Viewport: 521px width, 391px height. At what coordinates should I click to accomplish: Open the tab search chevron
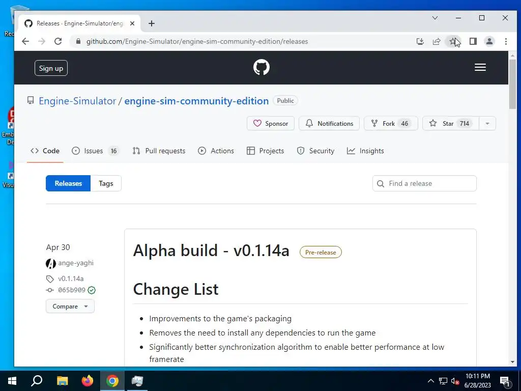pos(435,18)
